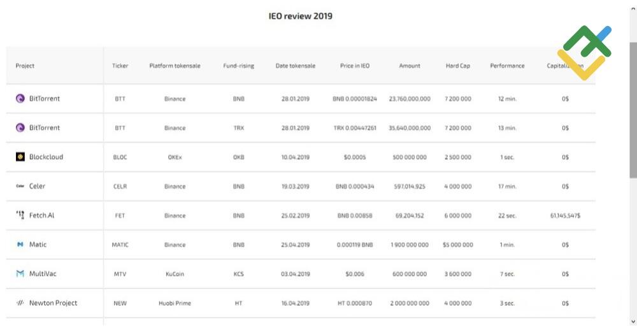Click the OKB fund-rising cell

click(238, 157)
